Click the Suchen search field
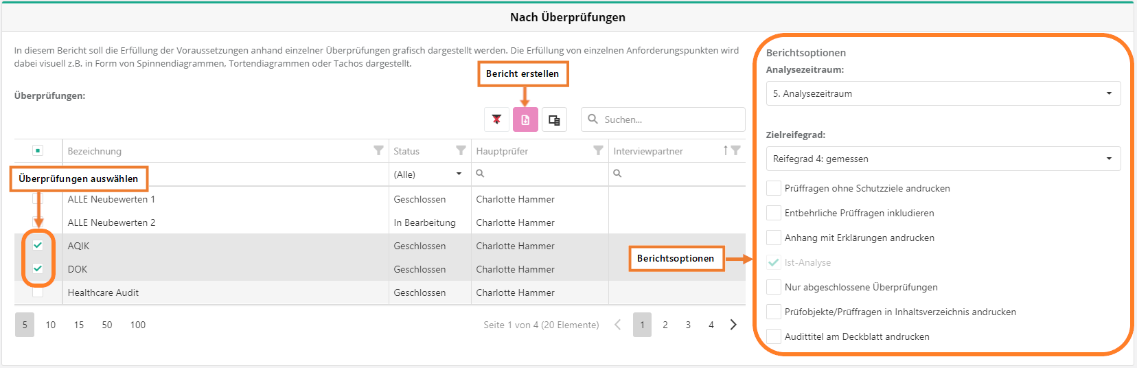Viewport: 1137px width, 368px height. 669,119
